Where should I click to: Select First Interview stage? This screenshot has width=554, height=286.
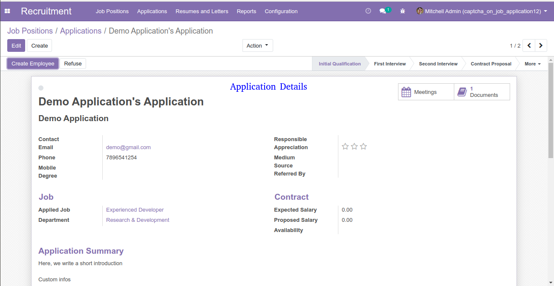390,64
